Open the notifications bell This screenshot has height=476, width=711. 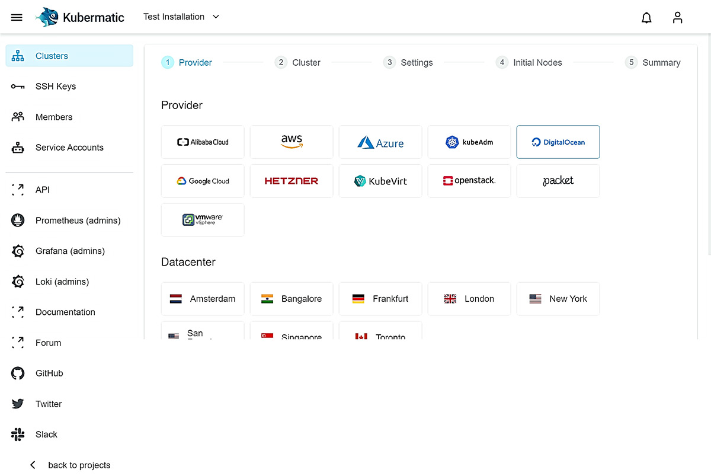(x=646, y=17)
